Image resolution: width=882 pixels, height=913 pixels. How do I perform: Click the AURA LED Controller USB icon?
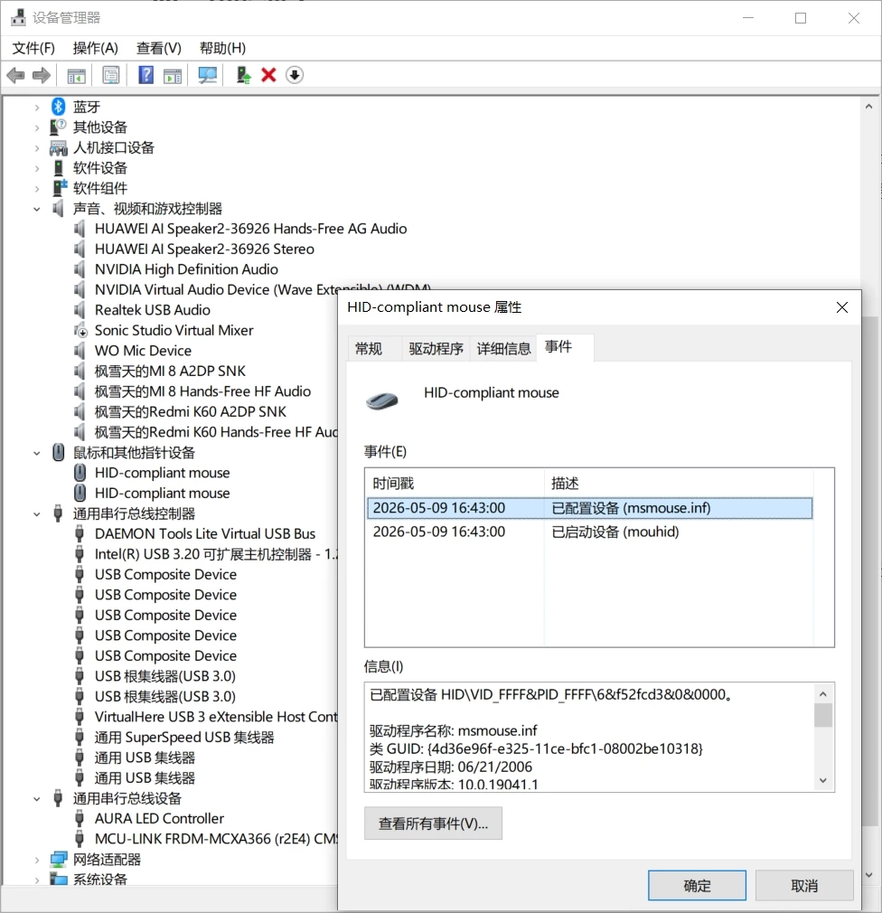[x=80, y=818]
